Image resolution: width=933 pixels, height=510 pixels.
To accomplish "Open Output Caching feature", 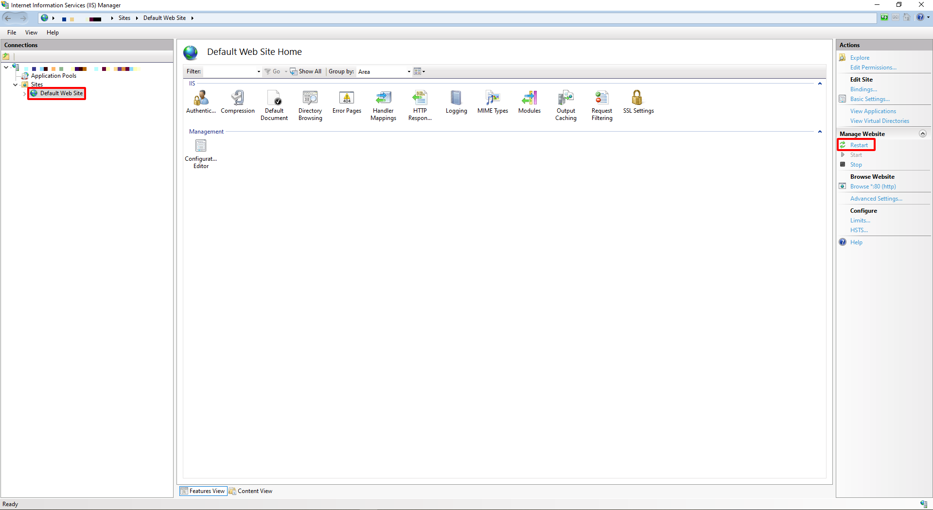I will pos(566,105).
